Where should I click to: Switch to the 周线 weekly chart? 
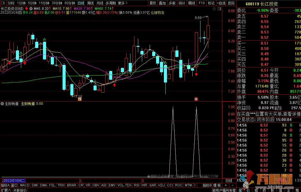pos(90,3)
